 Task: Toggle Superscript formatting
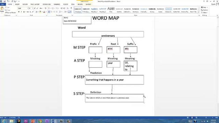[33, 12]
